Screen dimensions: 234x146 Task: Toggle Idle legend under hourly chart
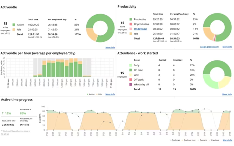point(99,94)
